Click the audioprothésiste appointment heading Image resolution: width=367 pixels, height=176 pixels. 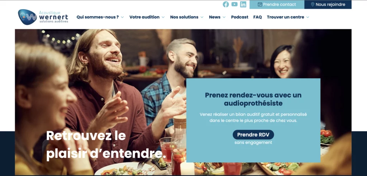tap(253, 99)
